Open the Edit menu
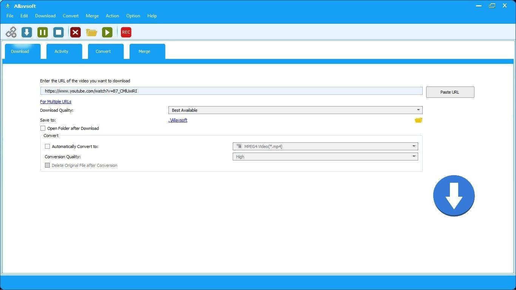This screenshot has height=290, width=516. [x=24, y=16]
